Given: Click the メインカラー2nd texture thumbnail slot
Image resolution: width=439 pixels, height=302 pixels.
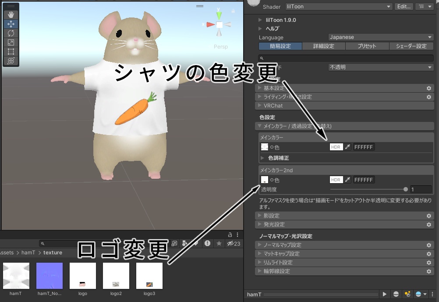Looking at the screenshot, I should (265, 180).
